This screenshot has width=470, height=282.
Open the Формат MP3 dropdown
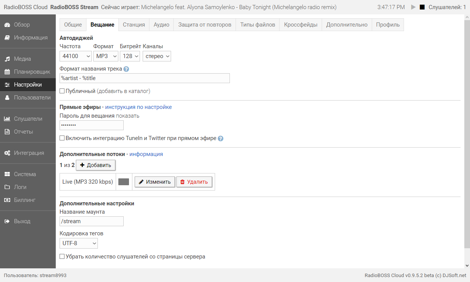(x=106, y=56)
